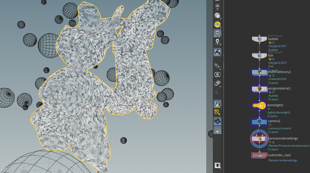The width and height of the screenshot is (310, 173).
Task: Select the materiallibrary1 node icon
Action: click(x=259, y=72)
